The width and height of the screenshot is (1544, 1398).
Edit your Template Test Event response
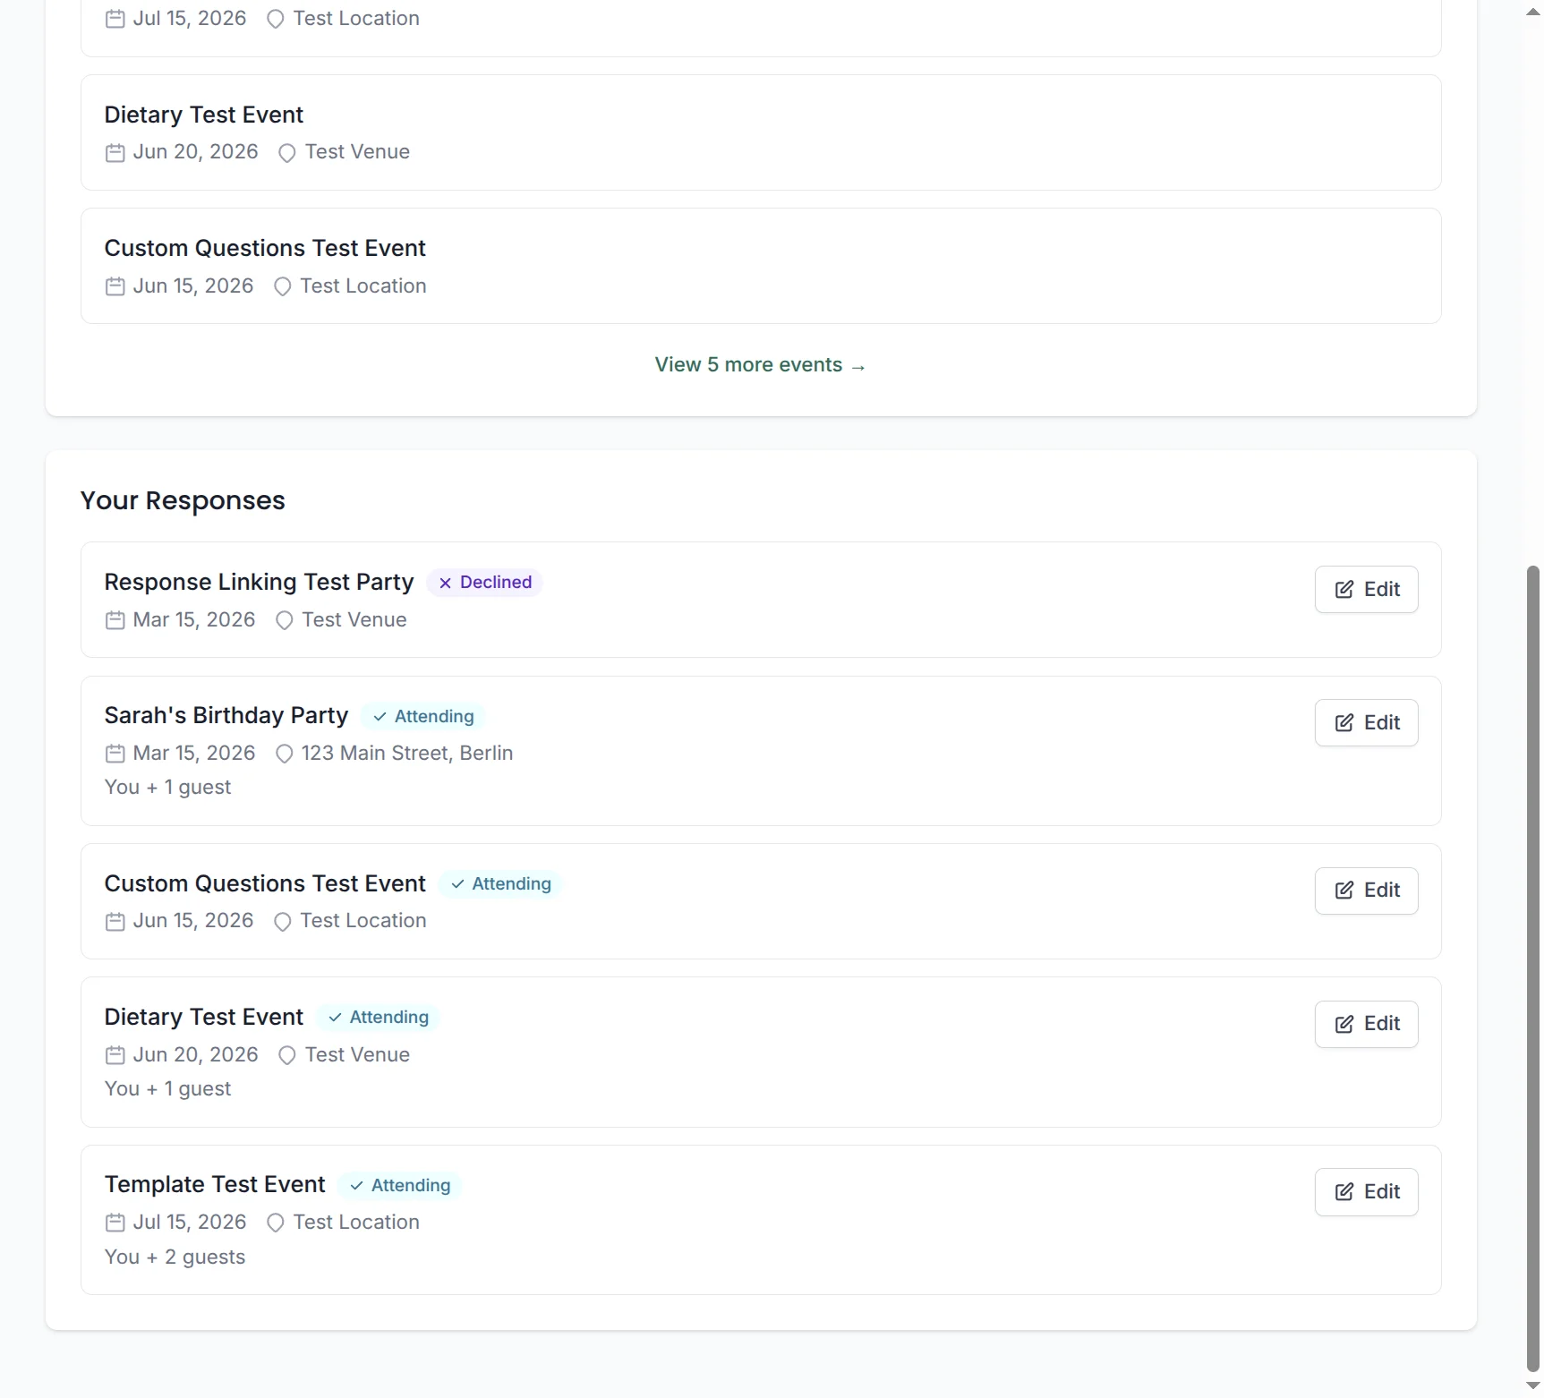tap(1366, 1191)
